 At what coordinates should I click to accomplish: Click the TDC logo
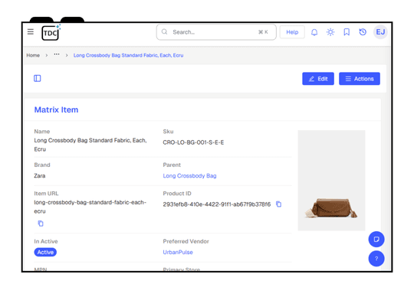coord(51,32)
